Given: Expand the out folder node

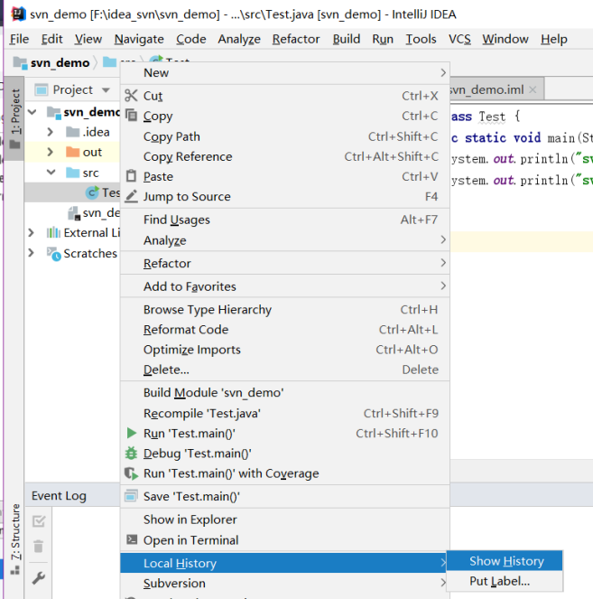Looking at the screenshot, I should [x=50, y=152].
